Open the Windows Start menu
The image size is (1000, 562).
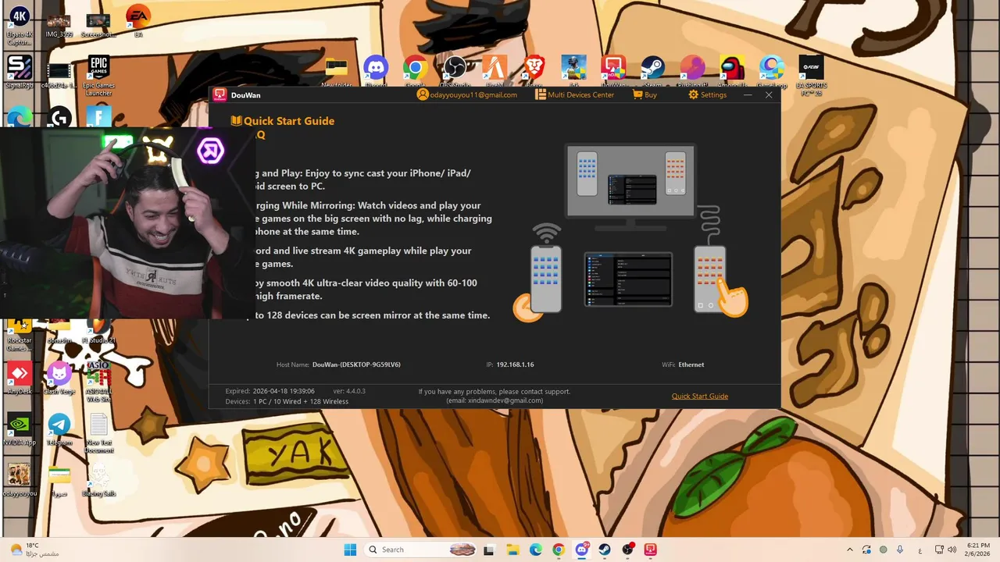pyautogui.click(x=350, y=550)
